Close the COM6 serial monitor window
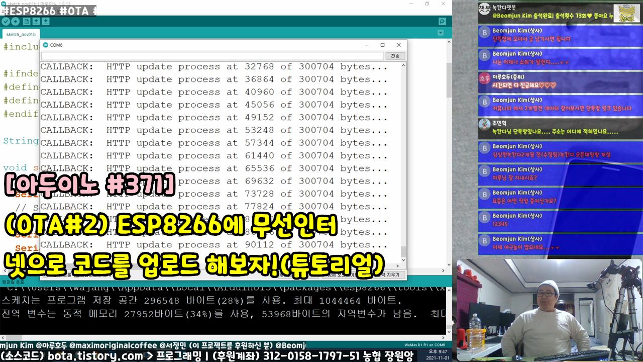 click(398, 45)
